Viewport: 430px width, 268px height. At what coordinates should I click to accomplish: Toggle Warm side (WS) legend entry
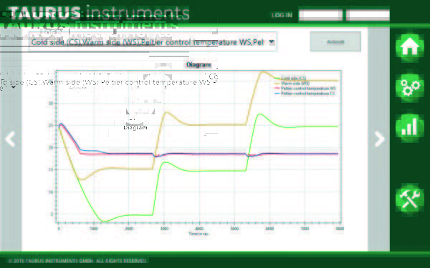[292, 84]
